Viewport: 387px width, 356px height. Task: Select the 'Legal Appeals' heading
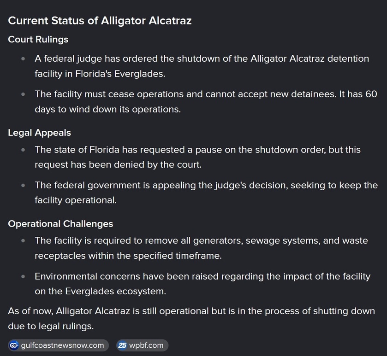tap(40, 133)
